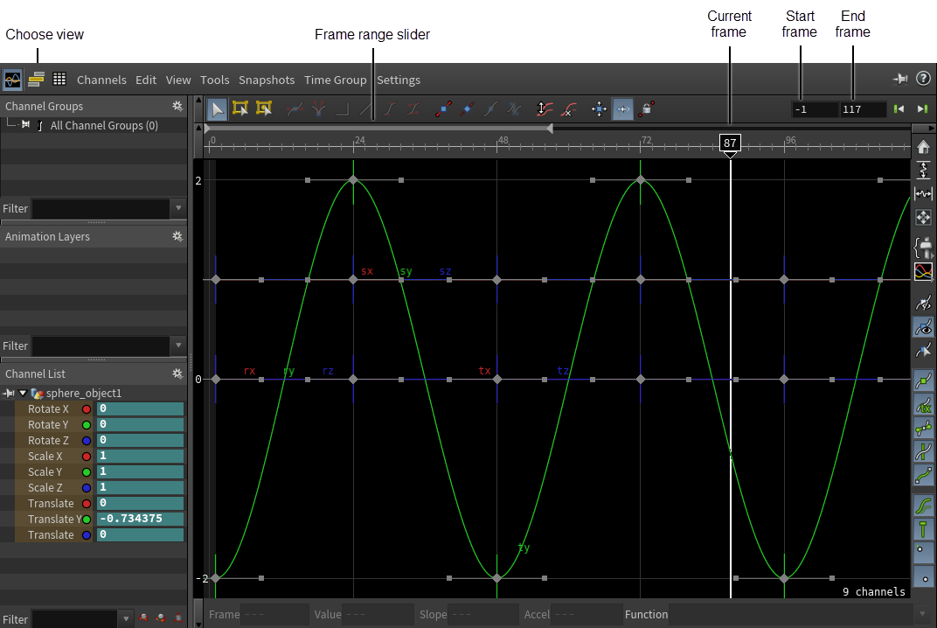This screenshot has height=628, width=937.
Task: Open the Channel Groups gear settings
Action: point(177,106)
